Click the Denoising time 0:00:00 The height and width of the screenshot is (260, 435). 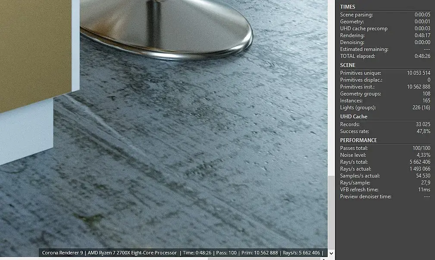click(x=422, y=42)
